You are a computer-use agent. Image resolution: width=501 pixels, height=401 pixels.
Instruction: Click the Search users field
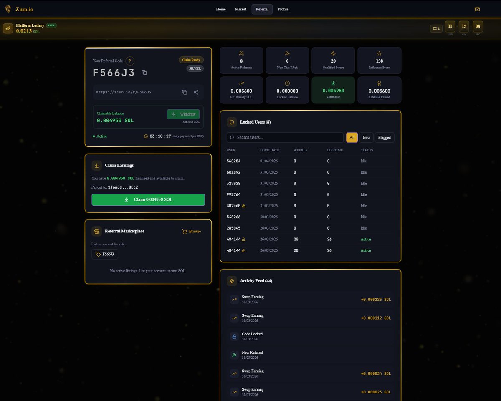(285, 137)
